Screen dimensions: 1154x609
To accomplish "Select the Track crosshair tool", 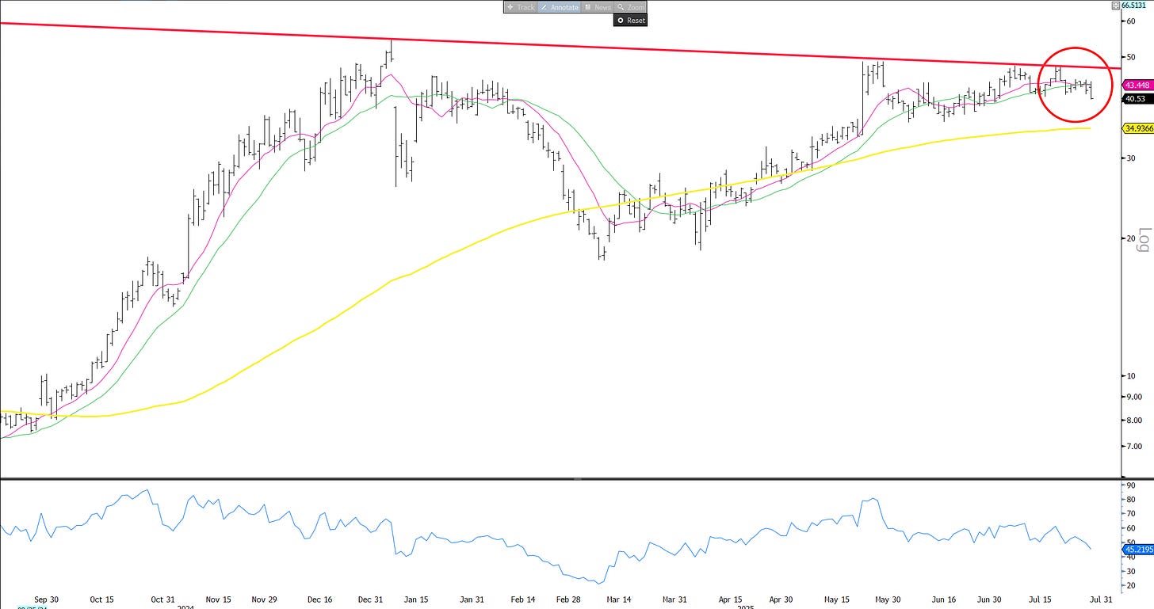I will [521, 7].
